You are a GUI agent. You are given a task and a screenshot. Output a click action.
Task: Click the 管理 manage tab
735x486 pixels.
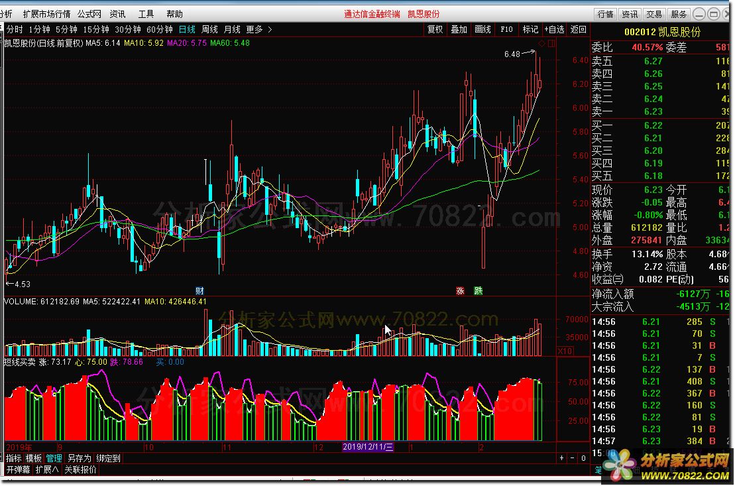[54, 458]
